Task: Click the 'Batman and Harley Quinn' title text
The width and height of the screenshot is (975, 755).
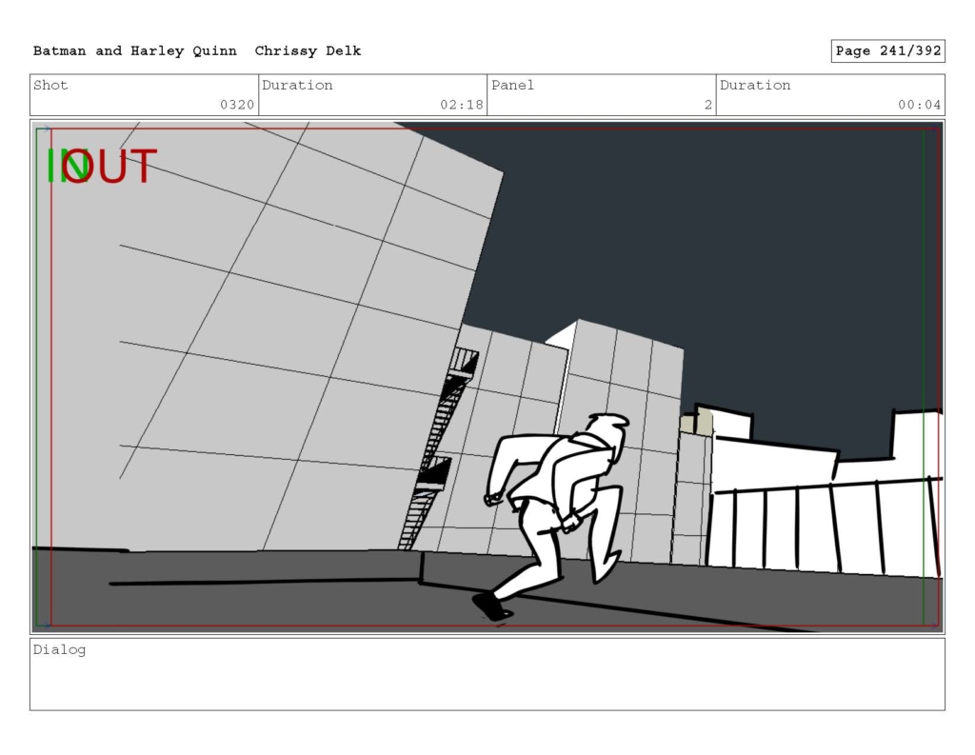Action: coord(135,51)
